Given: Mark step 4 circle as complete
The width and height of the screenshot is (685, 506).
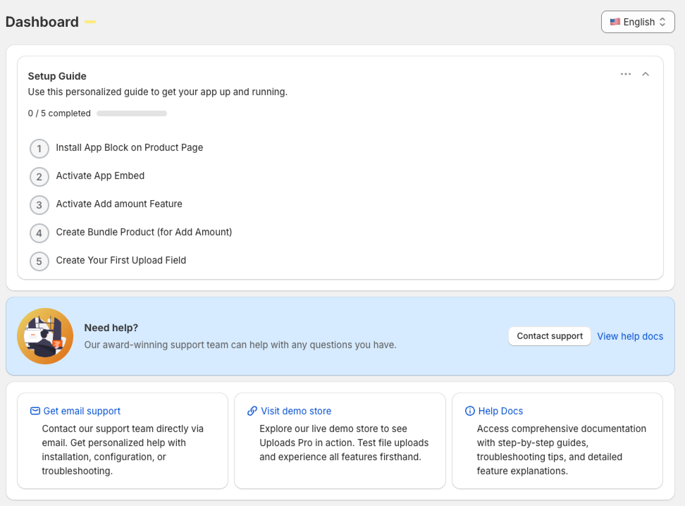Looking at the screenshot, I should tap(39, 233).
